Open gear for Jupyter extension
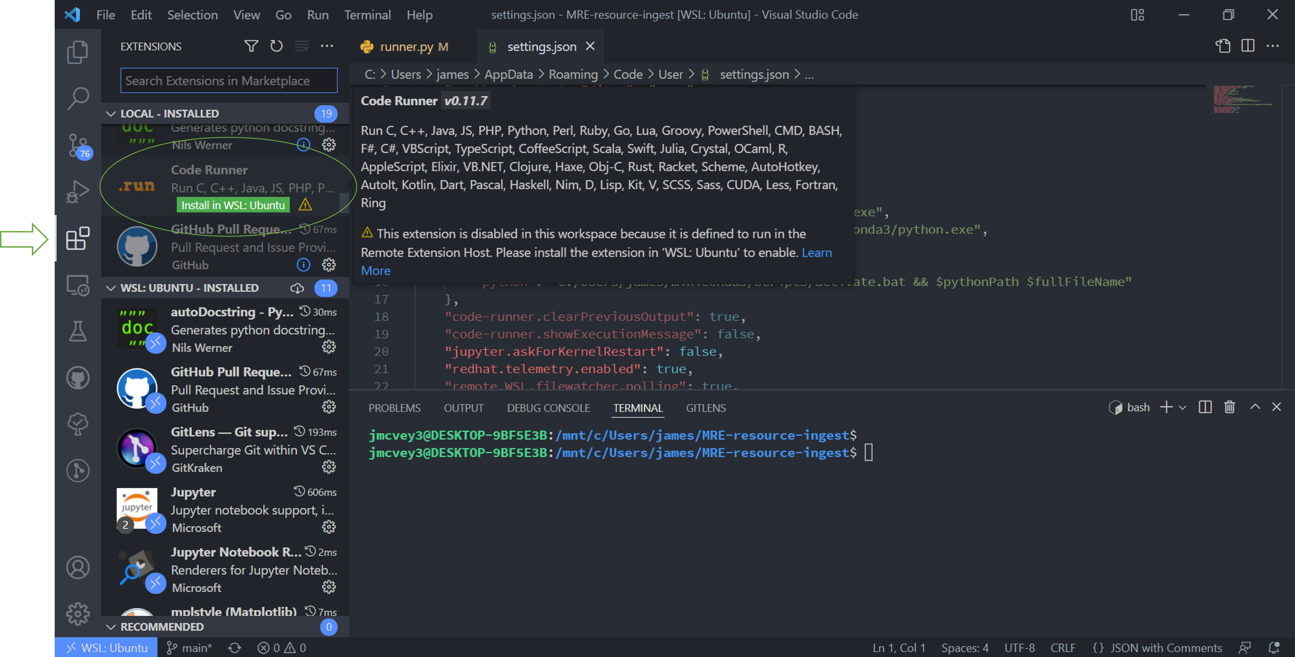This screenshot has width=1295, height=657. pyautogui.click(x=329, y=527)
